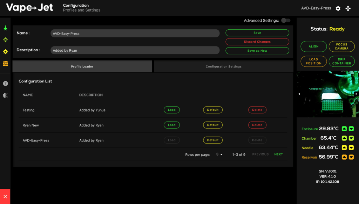
Task: Switch to the Profile Loader tab
Action: tap(82, 66)
